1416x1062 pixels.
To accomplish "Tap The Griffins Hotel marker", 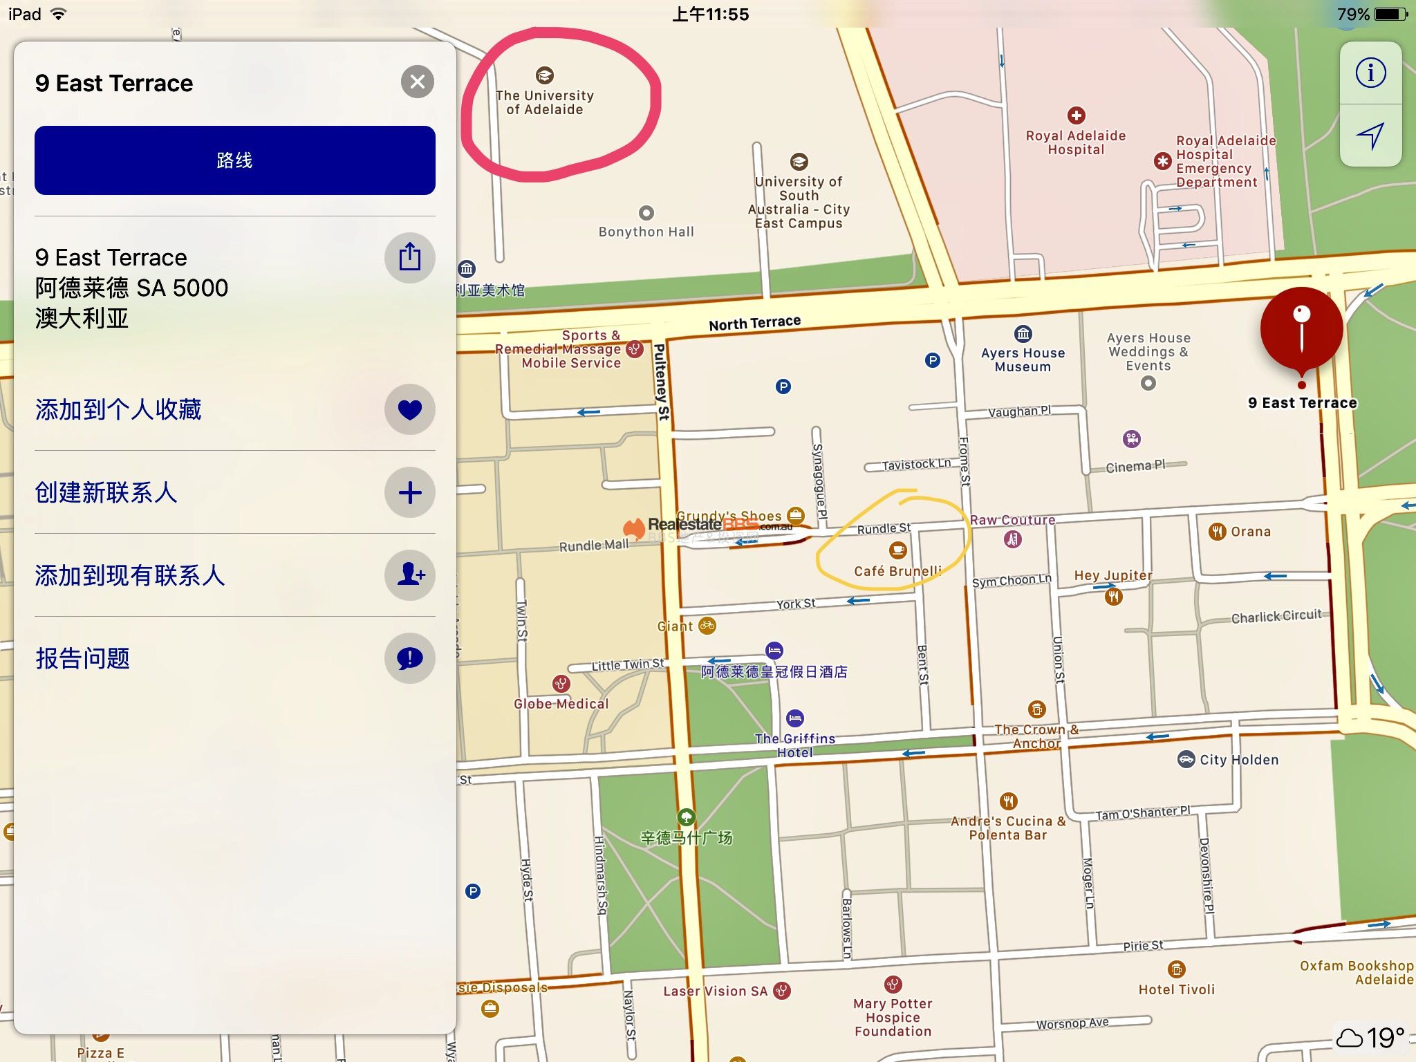I will pos(795,718).
